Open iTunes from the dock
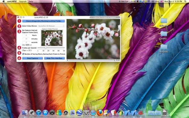 tap(38, 113)
